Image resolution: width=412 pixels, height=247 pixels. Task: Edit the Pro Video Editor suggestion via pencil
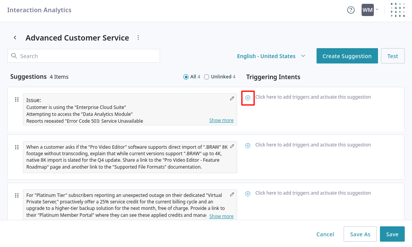click(x=232, y=146)
